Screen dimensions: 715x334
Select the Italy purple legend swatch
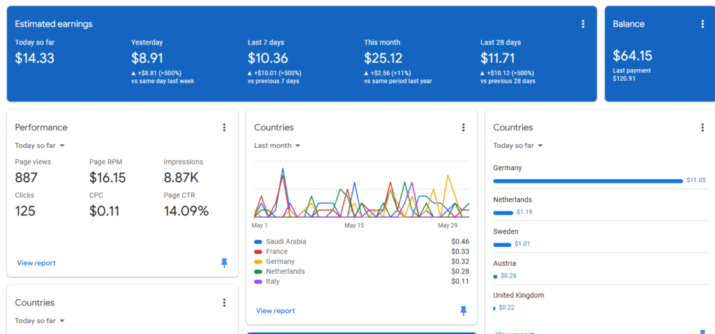click(258, 282)
